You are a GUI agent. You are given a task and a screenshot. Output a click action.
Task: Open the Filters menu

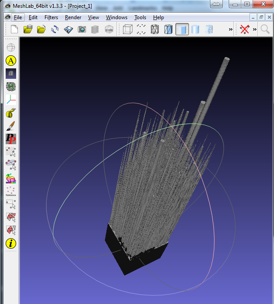51,17
